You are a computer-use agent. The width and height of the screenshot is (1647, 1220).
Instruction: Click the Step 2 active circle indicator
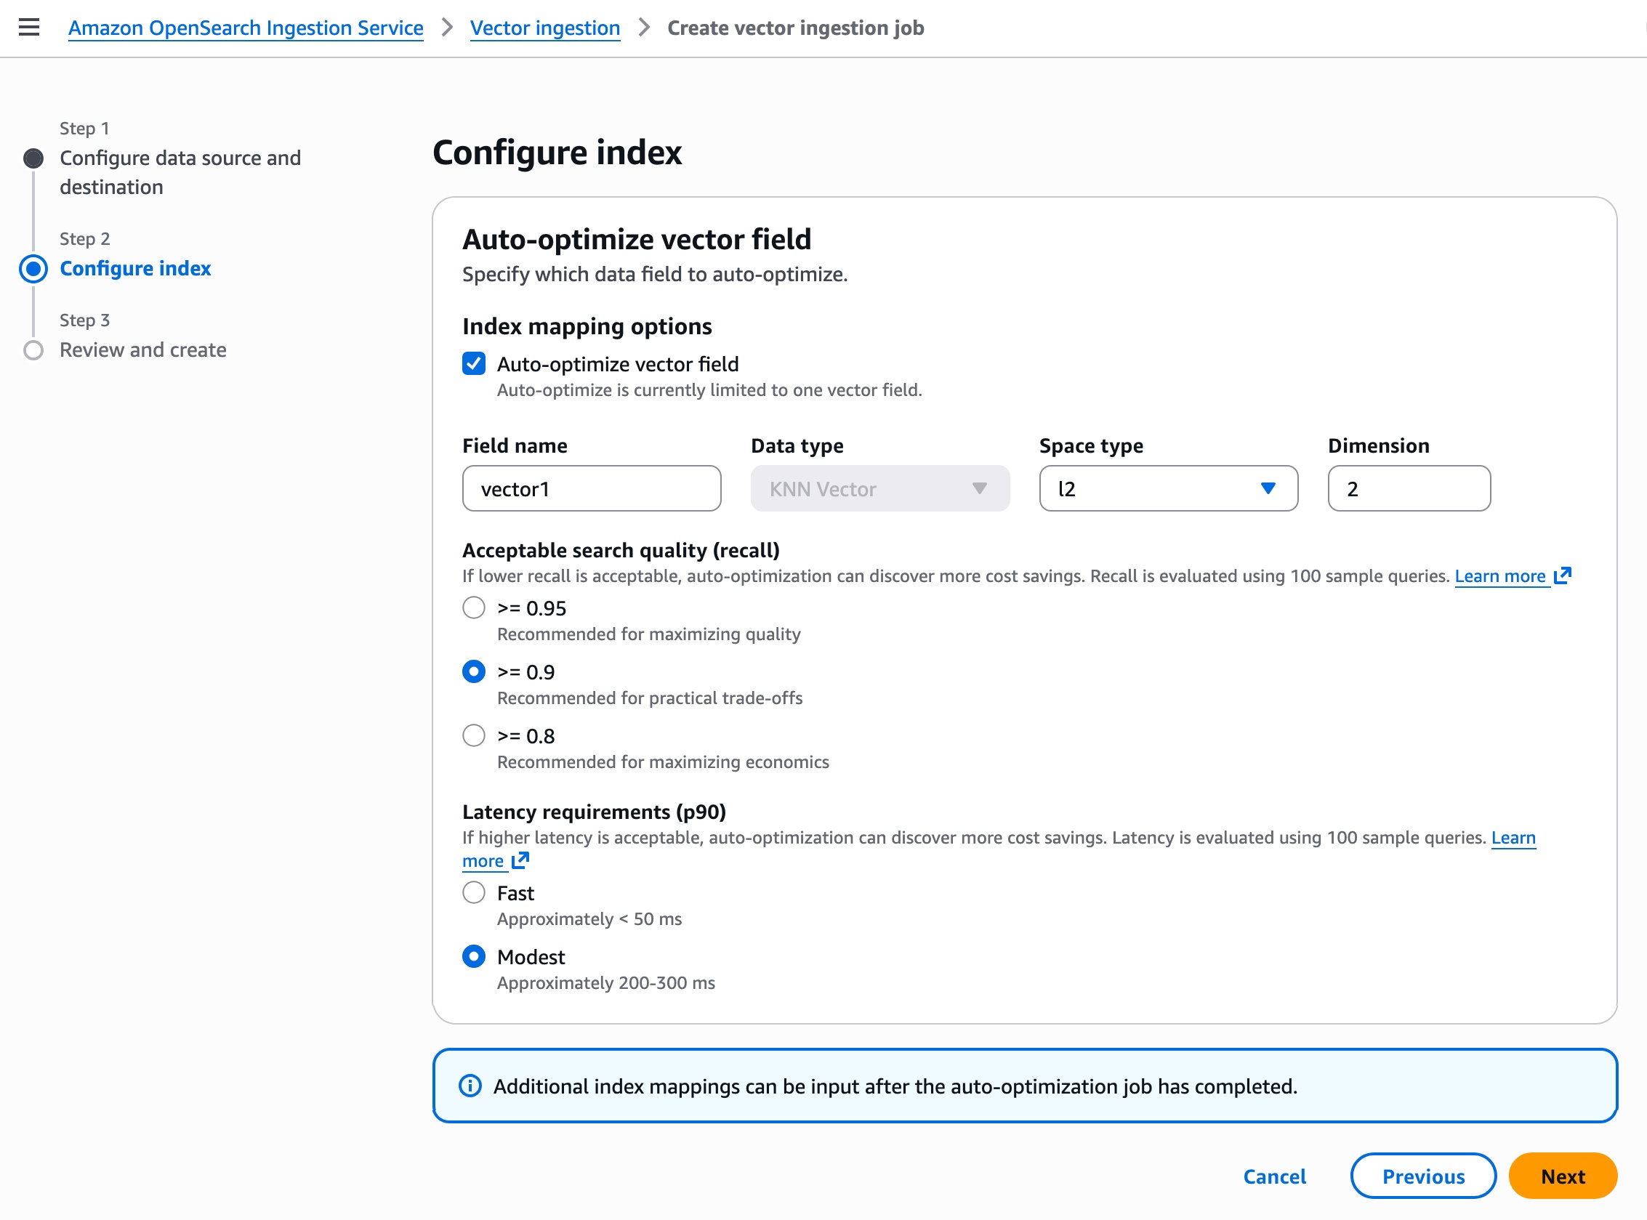click(33, 268)
